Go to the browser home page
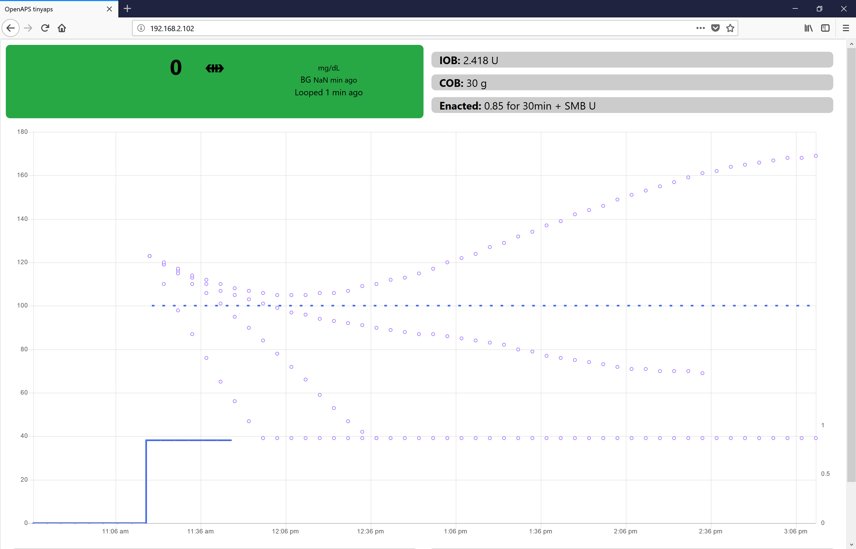 tap(62, 28)
